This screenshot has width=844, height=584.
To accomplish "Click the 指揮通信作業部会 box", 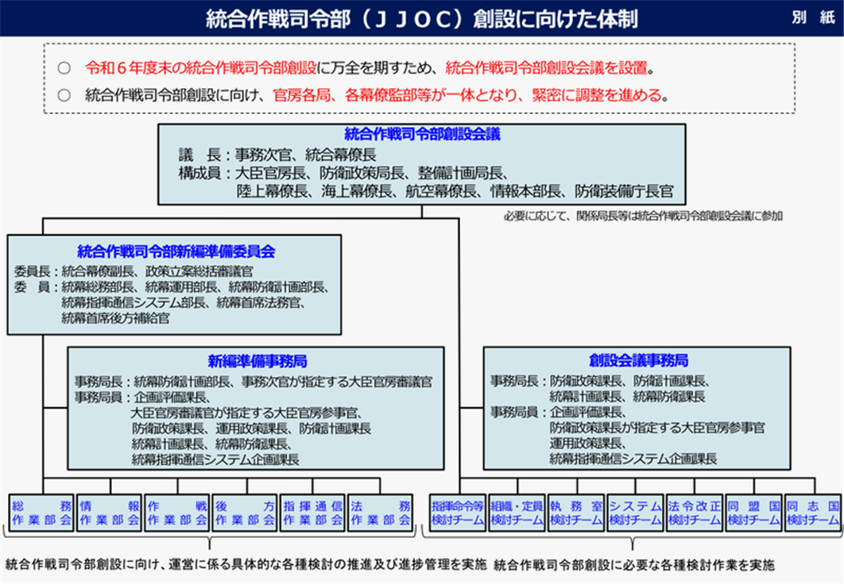I will click(313, 513).
